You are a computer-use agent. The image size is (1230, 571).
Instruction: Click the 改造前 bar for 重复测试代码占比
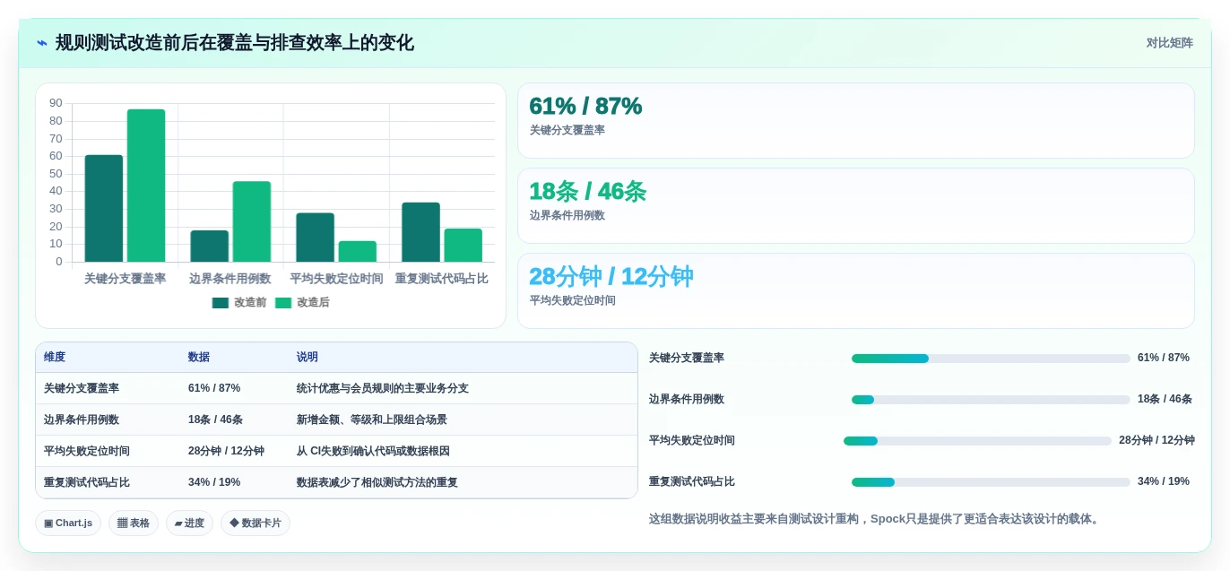pyautogui.click(x=421, y=232)
